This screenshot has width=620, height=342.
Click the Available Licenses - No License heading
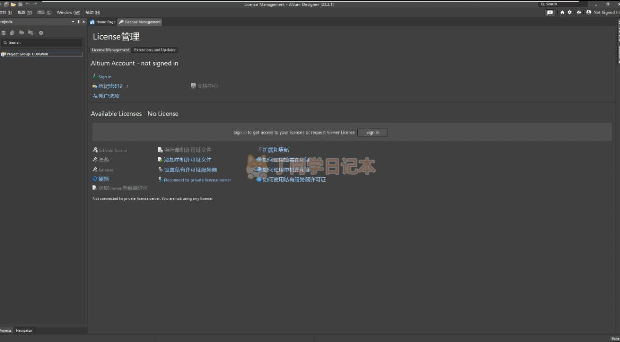(x=134, y=114)
